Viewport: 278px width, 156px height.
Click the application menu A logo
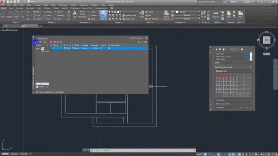[x=2, y=3]
